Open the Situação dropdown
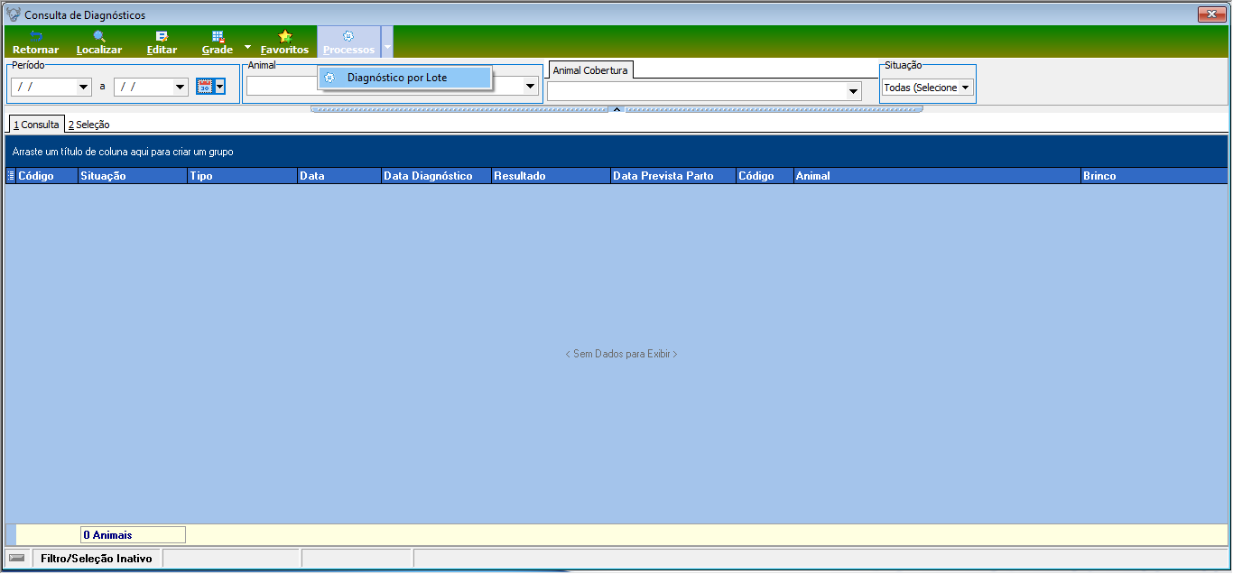 click(x=966, y=88)
